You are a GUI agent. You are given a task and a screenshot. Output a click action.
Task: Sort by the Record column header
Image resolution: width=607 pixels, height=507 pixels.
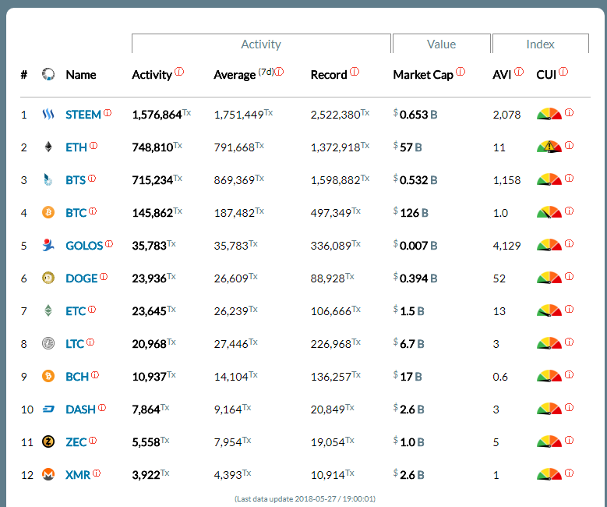point(329,74)
